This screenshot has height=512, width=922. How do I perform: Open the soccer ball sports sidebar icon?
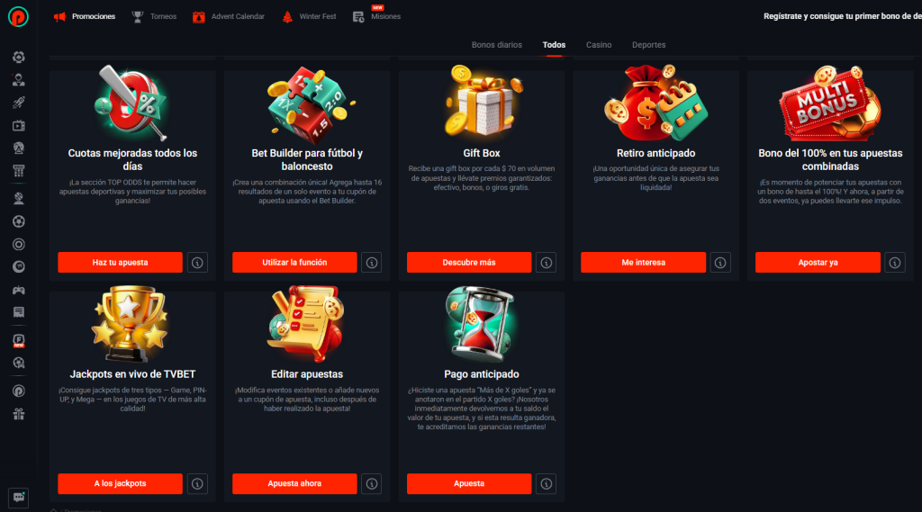click(19, 221)
